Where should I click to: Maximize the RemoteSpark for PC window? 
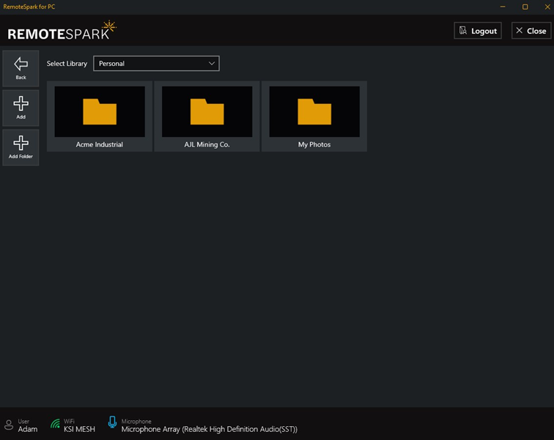(525, 7)
